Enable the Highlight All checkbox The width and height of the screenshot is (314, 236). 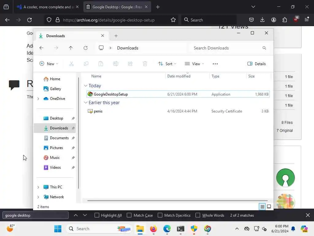pyautogui.click(x=97, y=215)
